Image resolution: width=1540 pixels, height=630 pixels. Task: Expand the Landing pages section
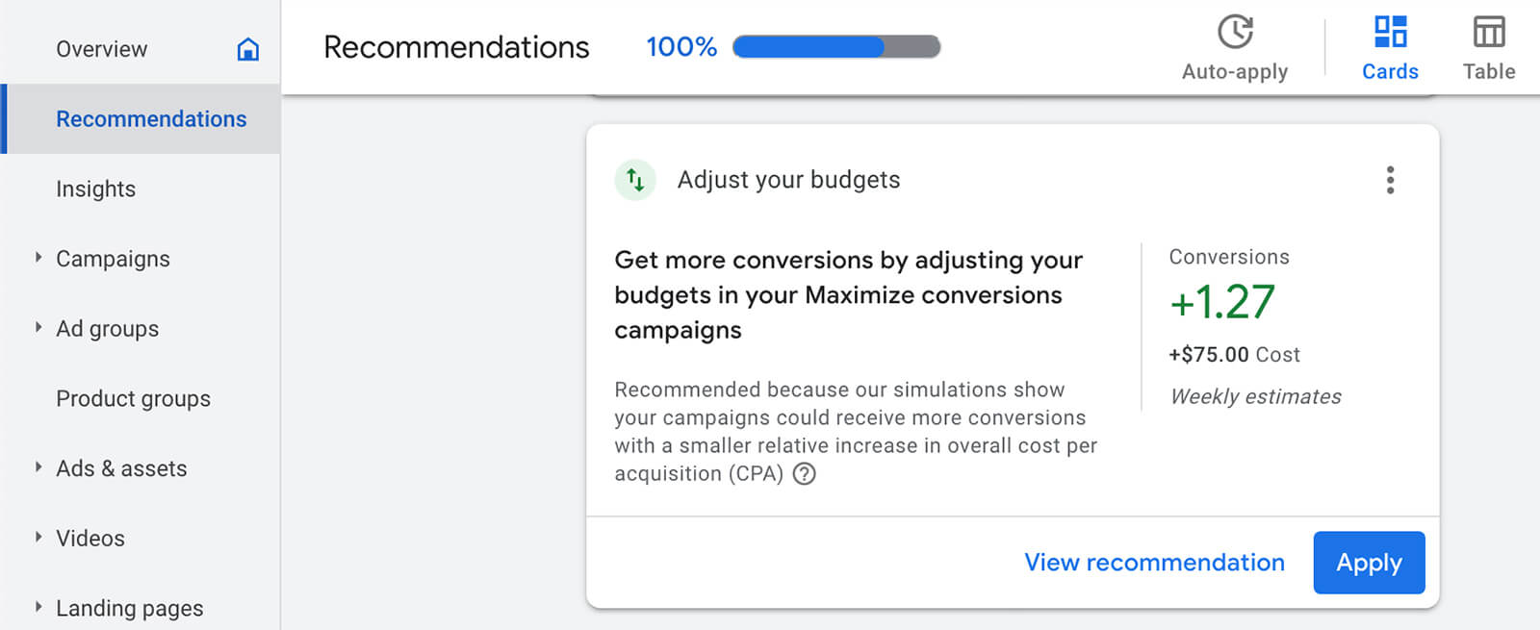[x=38, y=608]
